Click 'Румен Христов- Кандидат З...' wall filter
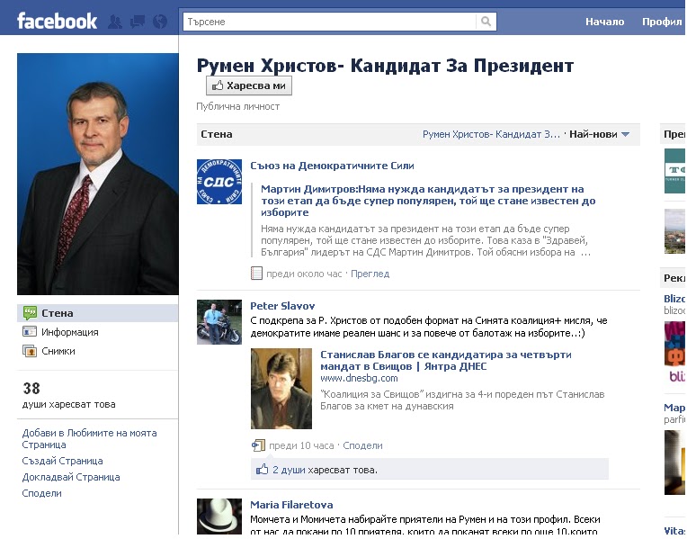The image size is (687, 539). [x=491, y=134]
